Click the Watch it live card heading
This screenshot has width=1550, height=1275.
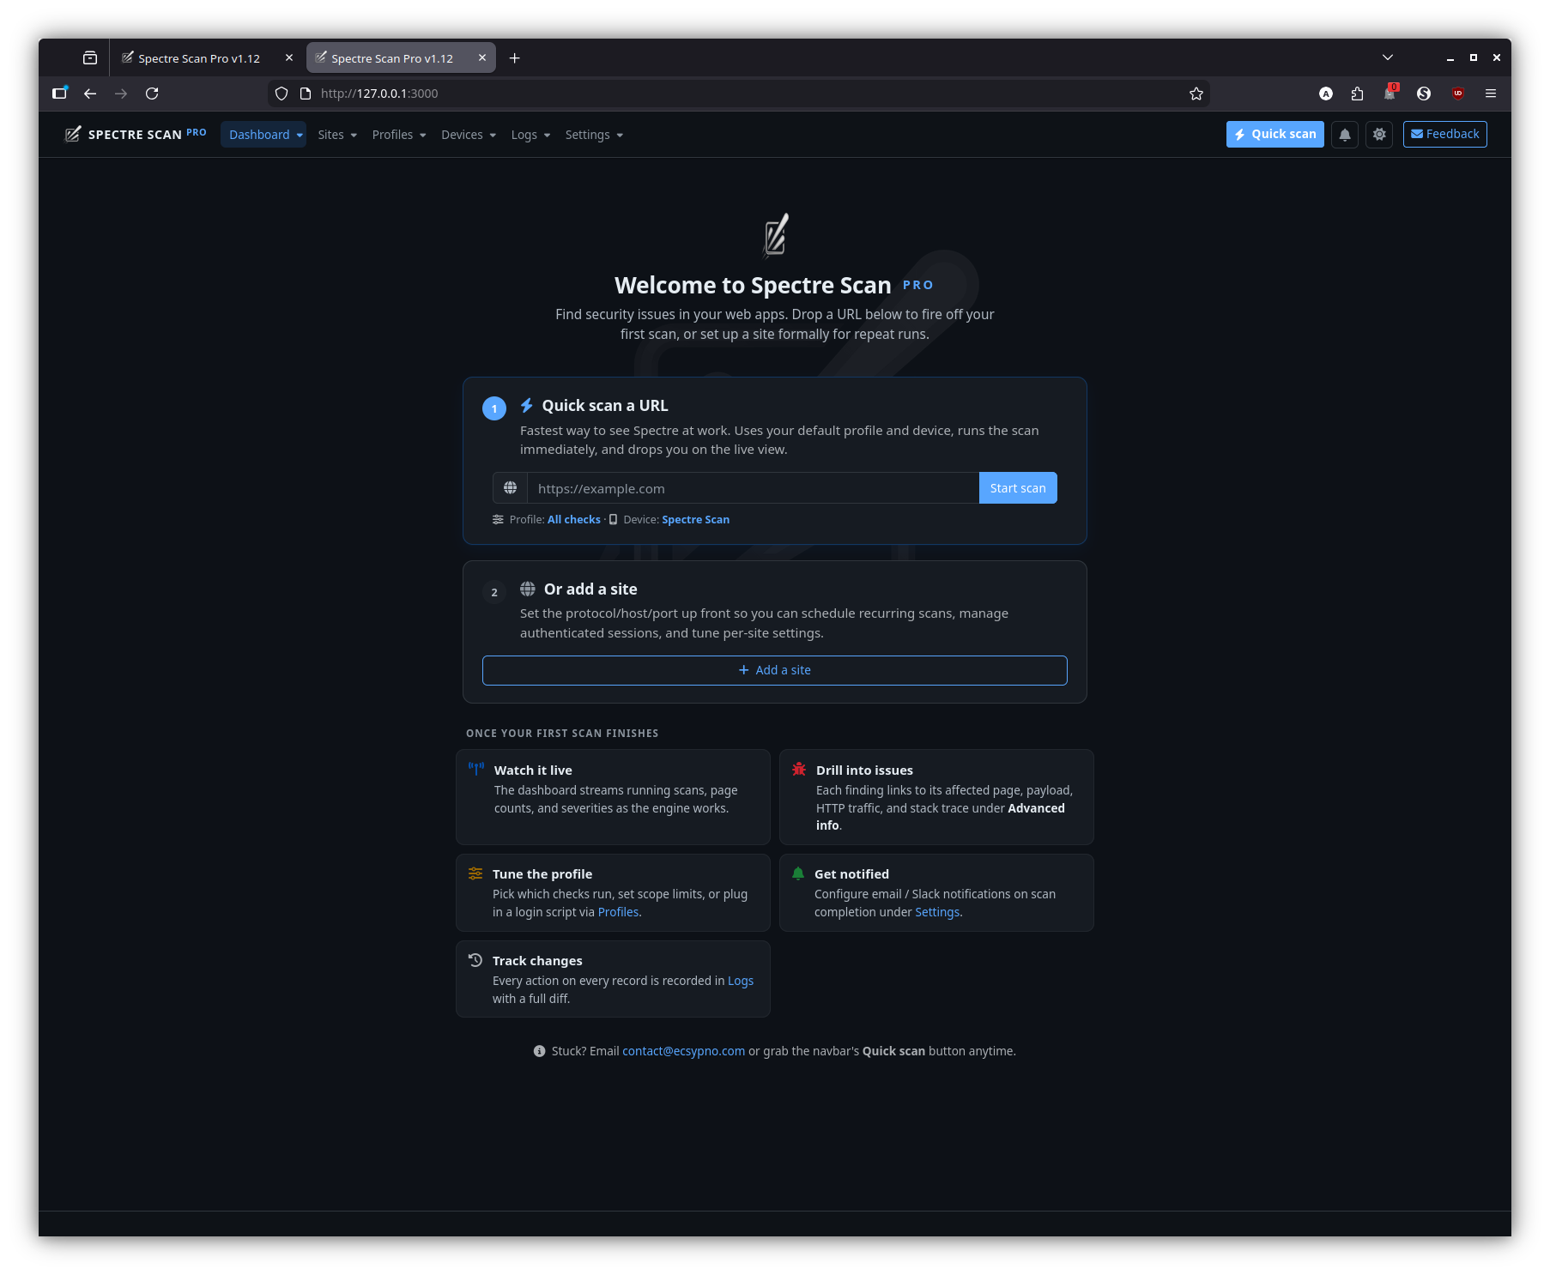coord(533,770)
